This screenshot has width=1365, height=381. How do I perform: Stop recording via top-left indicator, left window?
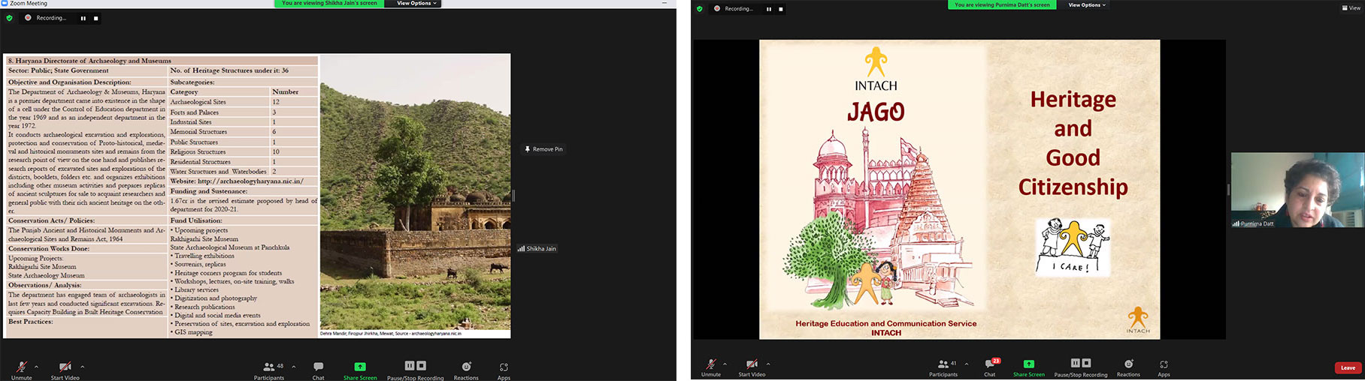pyautogui.click(x=95, y=18)
